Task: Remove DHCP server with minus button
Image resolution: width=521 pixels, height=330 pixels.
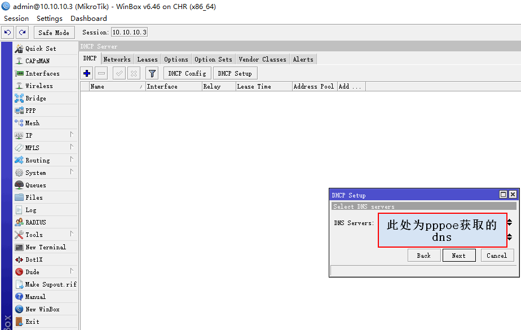Action: 101,73
